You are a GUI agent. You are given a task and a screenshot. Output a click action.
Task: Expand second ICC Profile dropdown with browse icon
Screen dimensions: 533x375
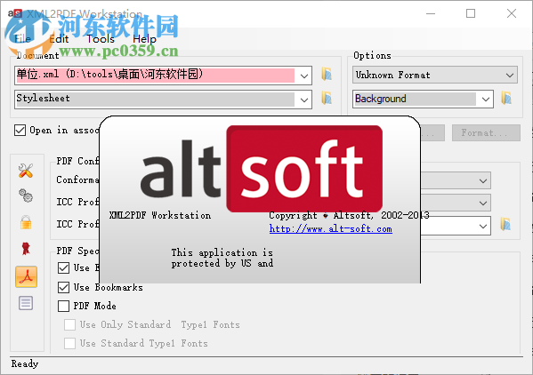pyautogui.click(x=483, y=226)
